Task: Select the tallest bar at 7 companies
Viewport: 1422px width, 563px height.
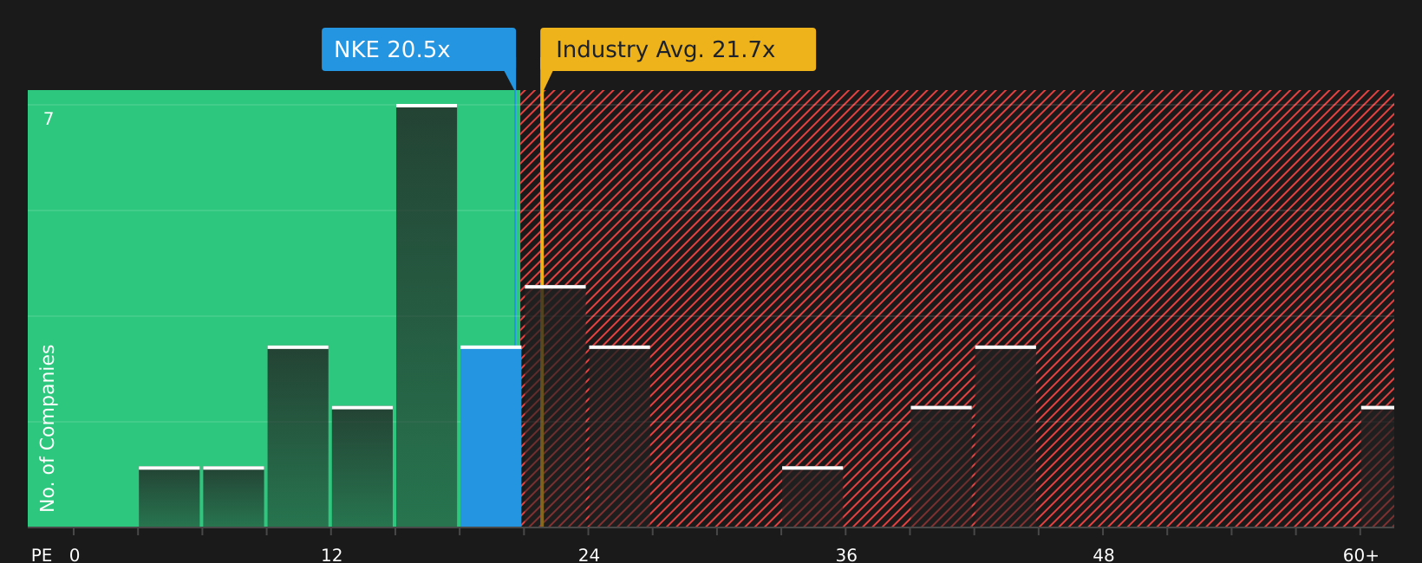Action: pyautogui.click(x=427, y=315)
